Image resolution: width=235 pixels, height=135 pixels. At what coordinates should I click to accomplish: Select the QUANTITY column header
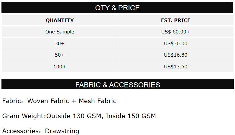pyautogui.click(x=60, y=20)
